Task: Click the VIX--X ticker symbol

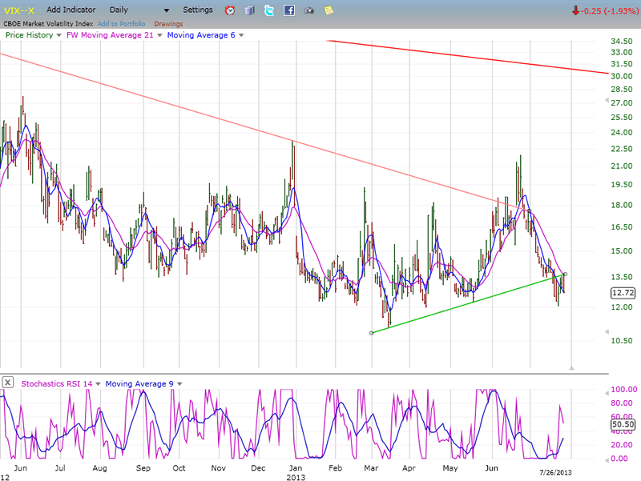Action: point(19,10)
